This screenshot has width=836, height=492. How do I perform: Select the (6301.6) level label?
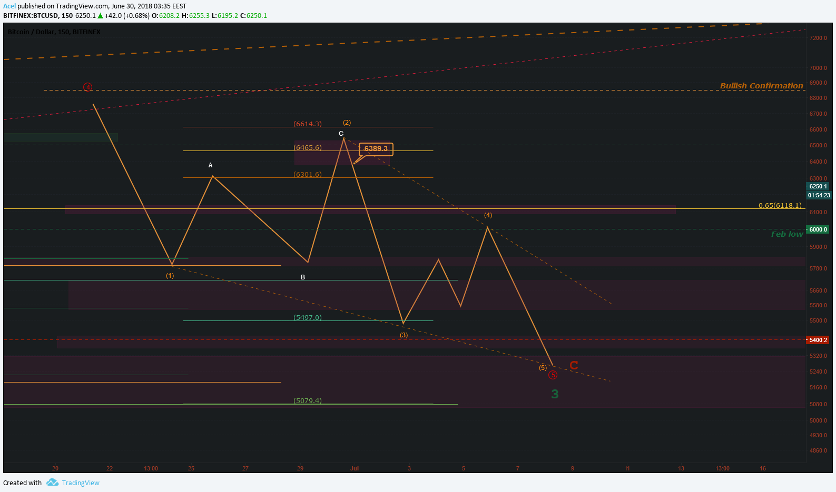pos(308,174)
